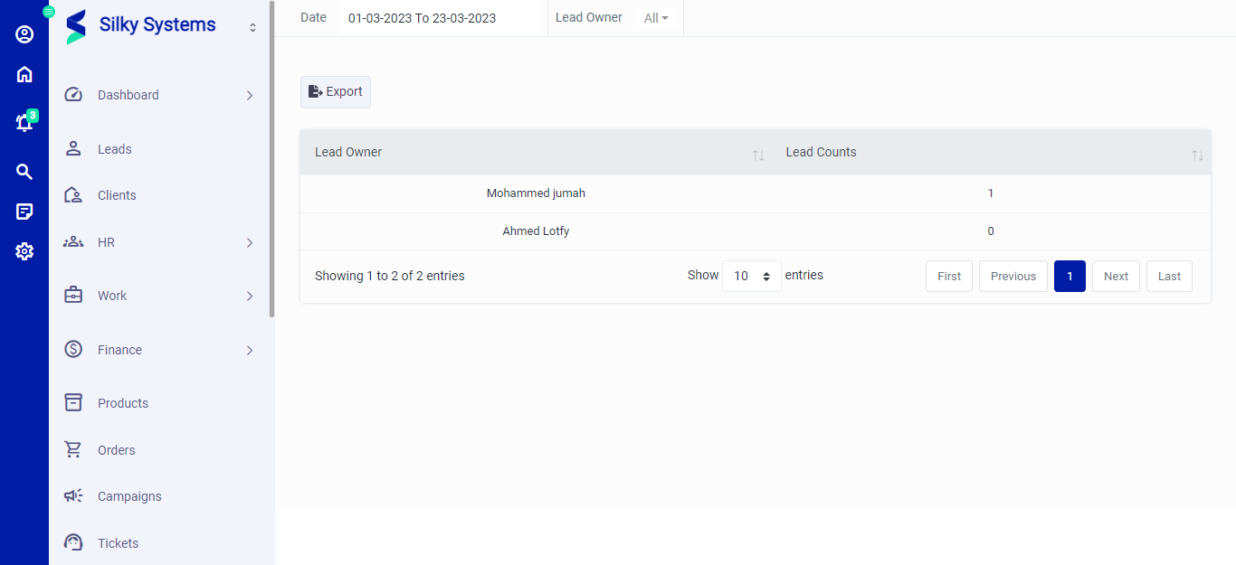The width and height of the screenshot is (1236, 565).
Task: Click the user profile icon in left rail
Action: point(24,34)
